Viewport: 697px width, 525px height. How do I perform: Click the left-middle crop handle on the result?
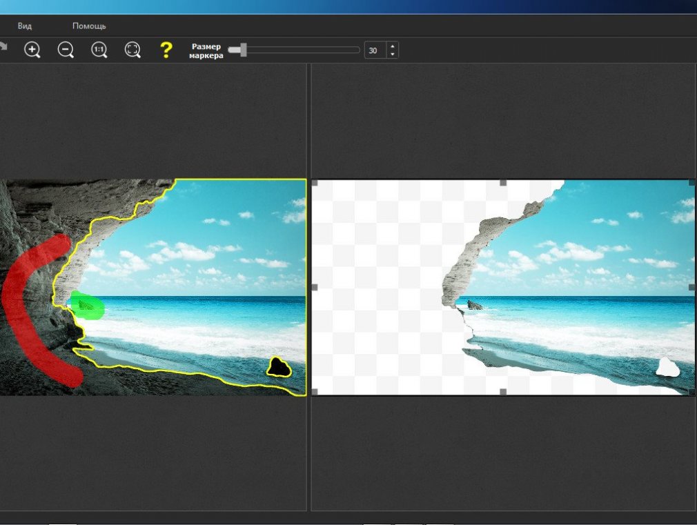point(314,287)
